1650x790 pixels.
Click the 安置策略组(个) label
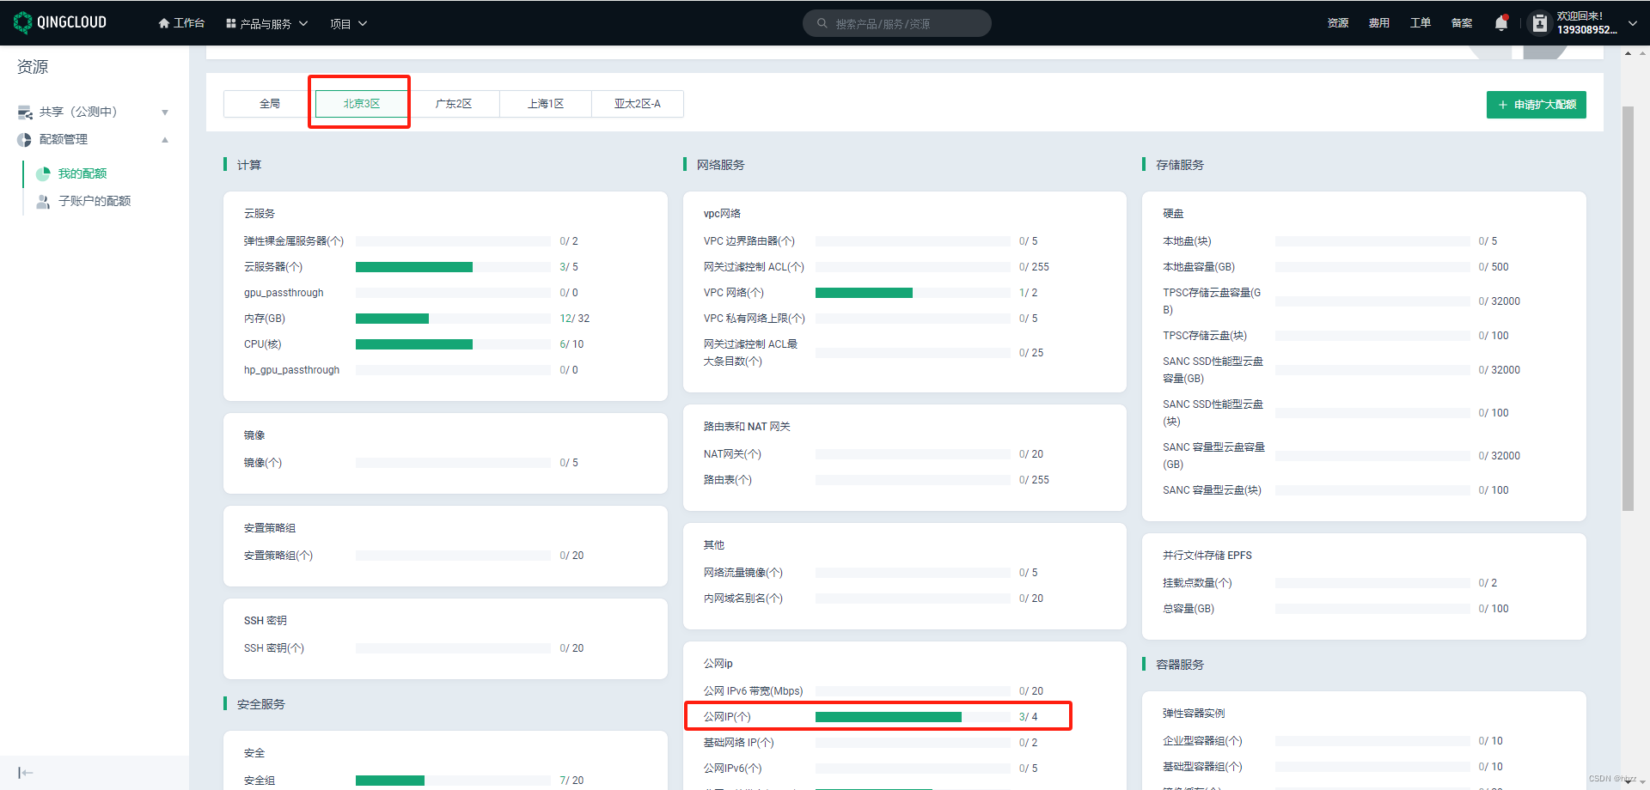(278, 556)
